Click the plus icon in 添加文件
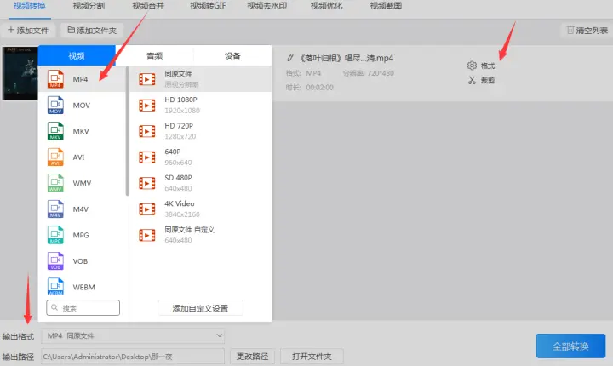 11,30
